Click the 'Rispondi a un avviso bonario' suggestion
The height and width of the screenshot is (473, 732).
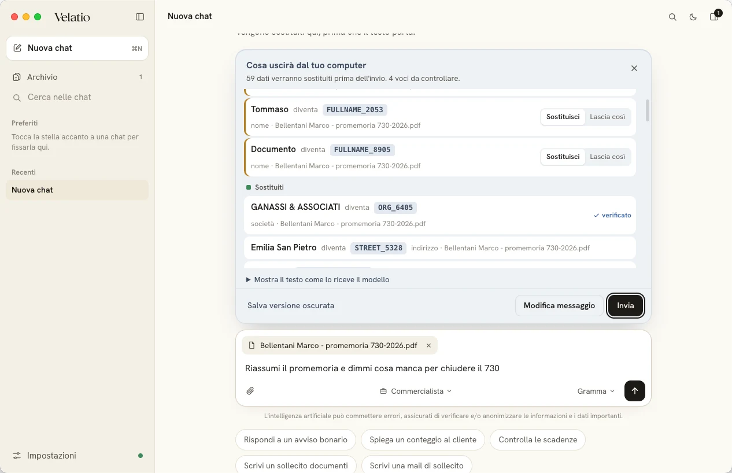pos(295,439)
